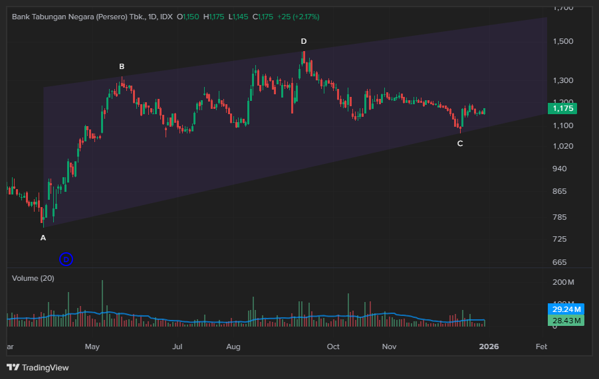Select point label A on the chart

[x=43, y=238]
